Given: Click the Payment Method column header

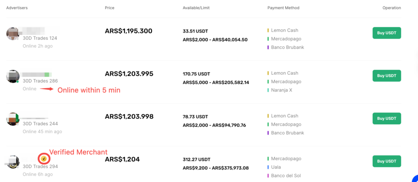Looking at the screenshot, I should (x=283, y=8).
